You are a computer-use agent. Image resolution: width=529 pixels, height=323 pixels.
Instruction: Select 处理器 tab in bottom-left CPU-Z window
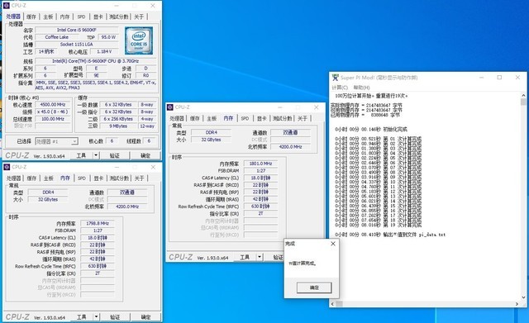click(x=14, y=178)
